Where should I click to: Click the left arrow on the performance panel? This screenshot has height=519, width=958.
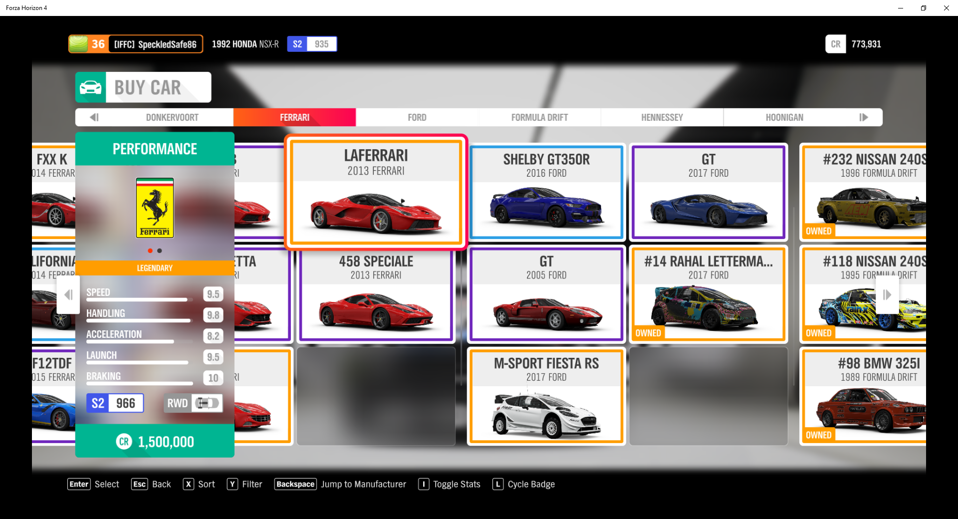point(68,295)
